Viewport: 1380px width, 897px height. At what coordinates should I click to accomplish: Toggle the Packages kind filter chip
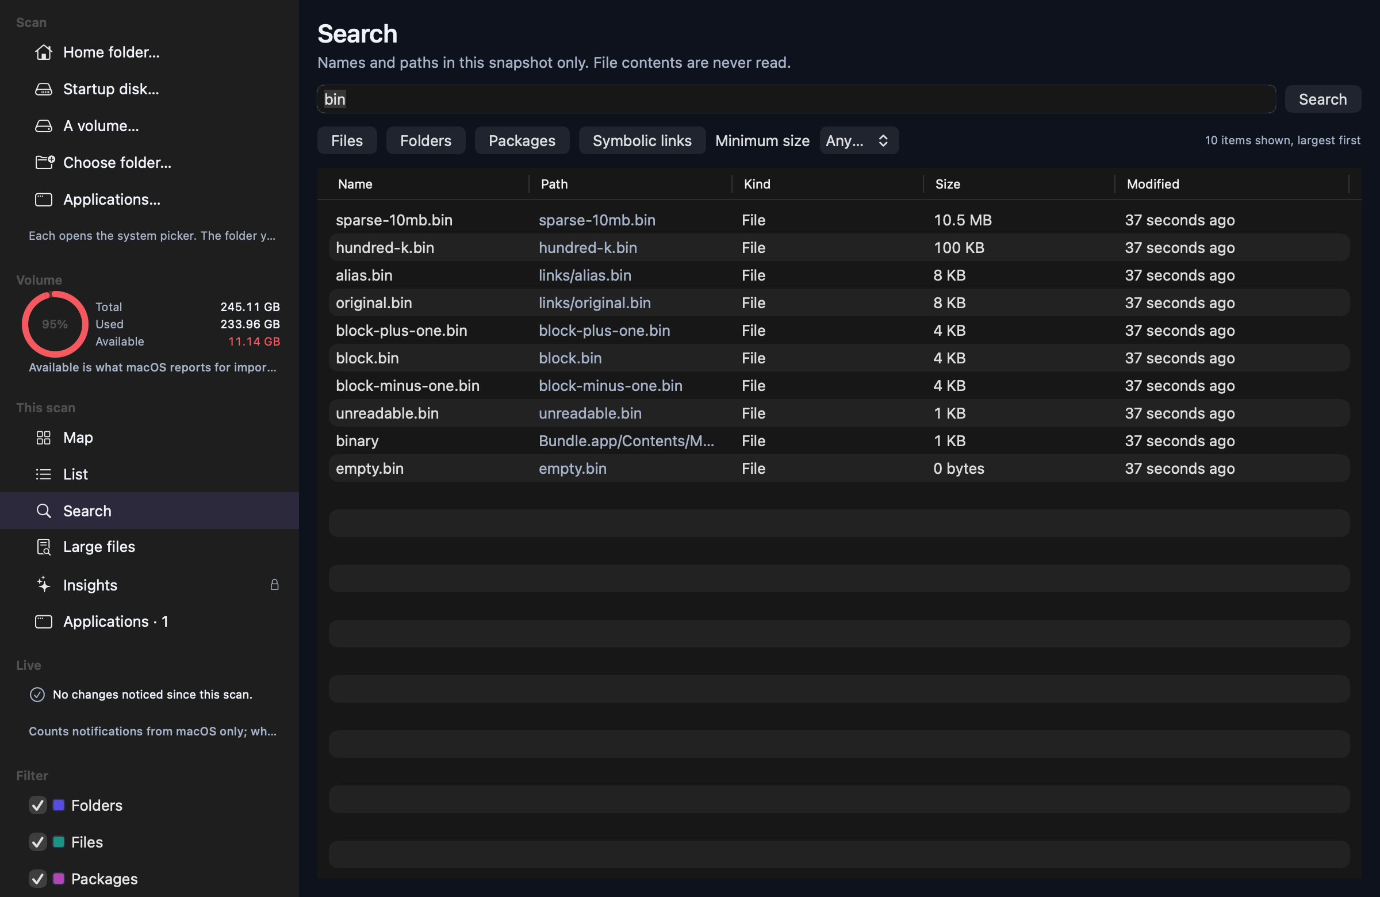[522, 140]
